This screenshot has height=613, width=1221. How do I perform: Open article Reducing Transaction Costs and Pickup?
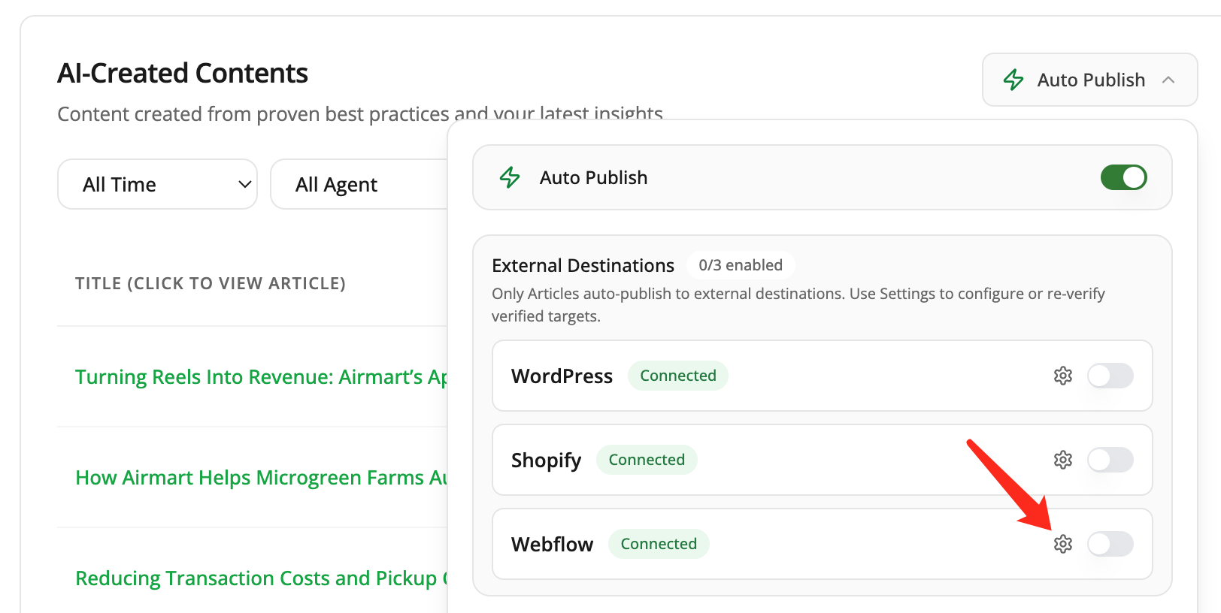pyautogui.click(x=261, y=578)
